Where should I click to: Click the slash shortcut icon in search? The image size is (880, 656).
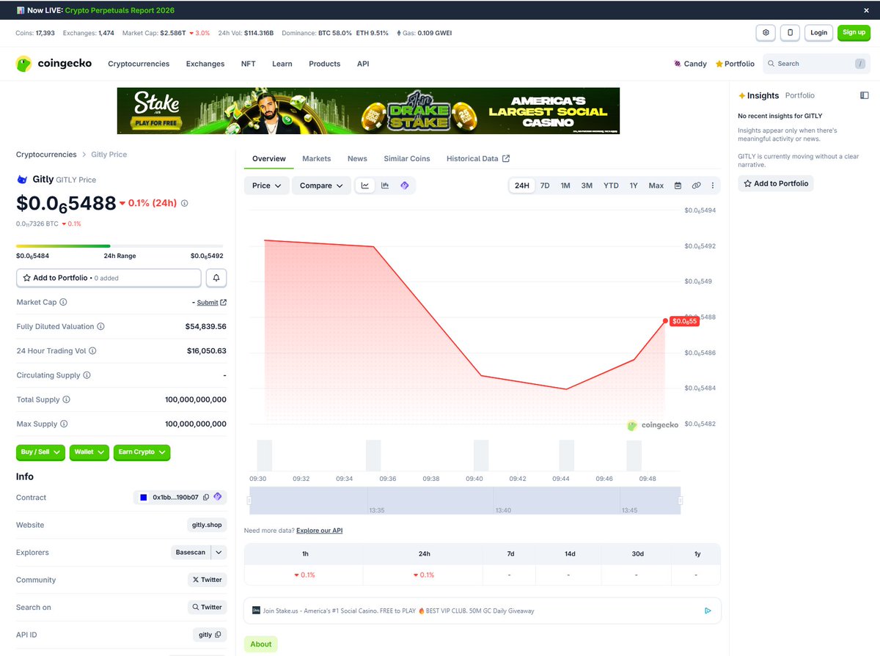tap(859, 64)
